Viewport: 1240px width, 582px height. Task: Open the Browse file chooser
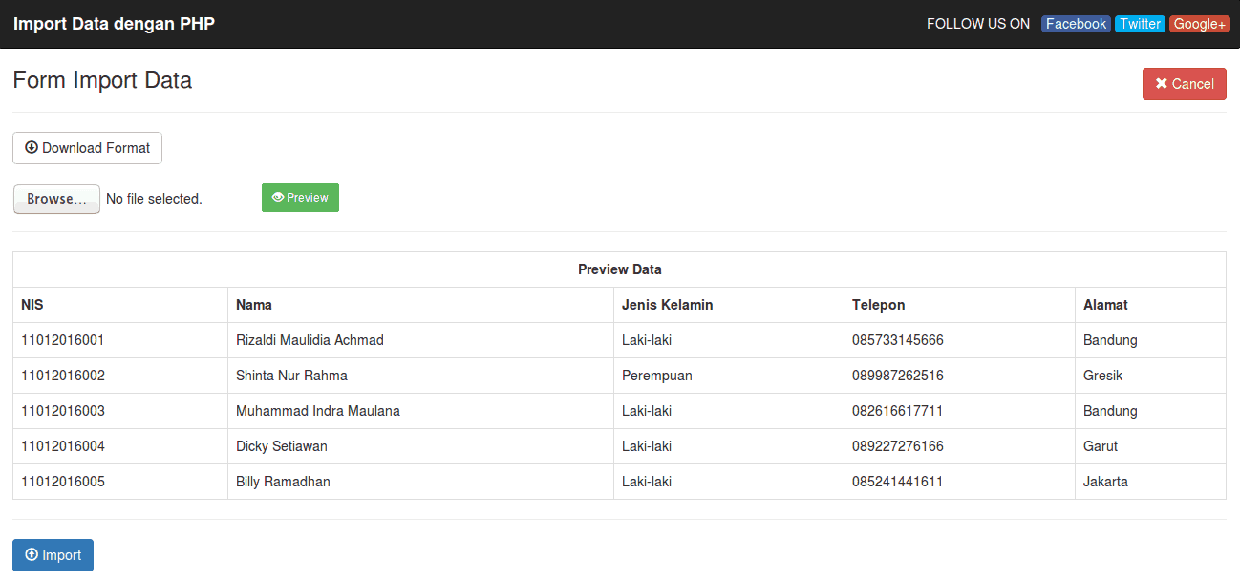point(56,199)
